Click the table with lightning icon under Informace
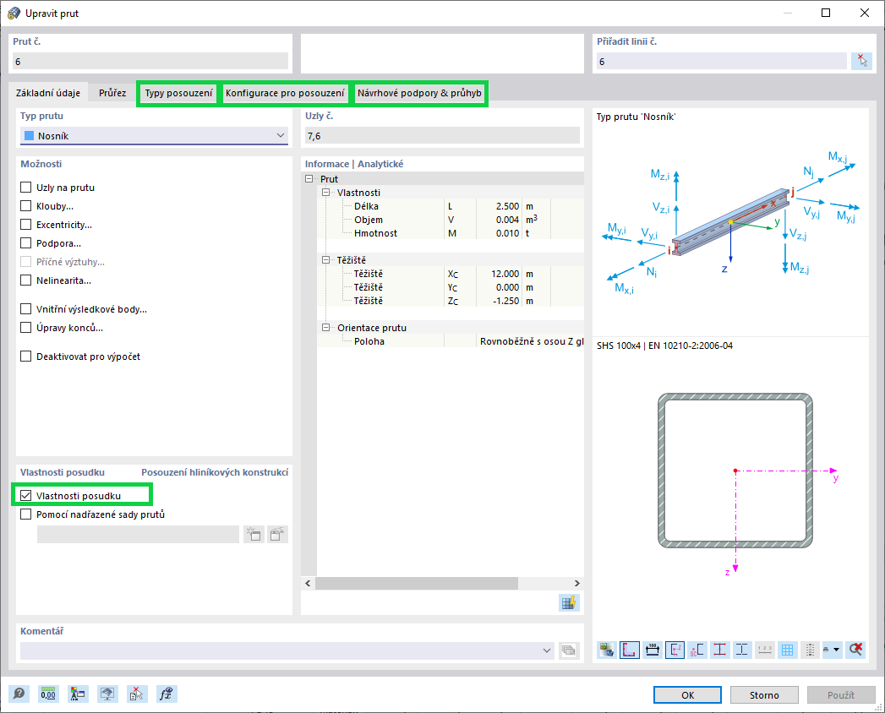Screen dimensions: 885x713 click(x=569, y=602)
